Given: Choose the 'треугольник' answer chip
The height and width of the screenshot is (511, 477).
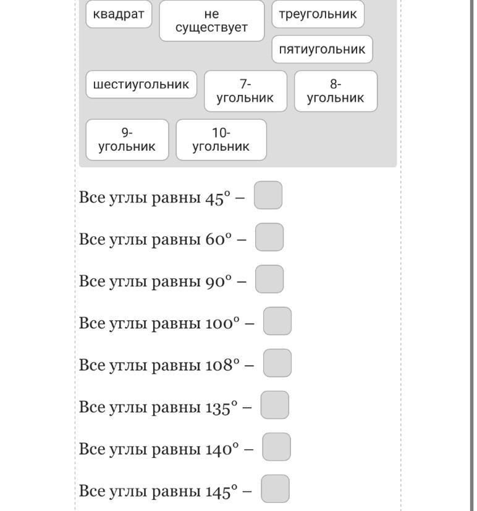Looking at the screenshot, I should (x=318, y=14).
